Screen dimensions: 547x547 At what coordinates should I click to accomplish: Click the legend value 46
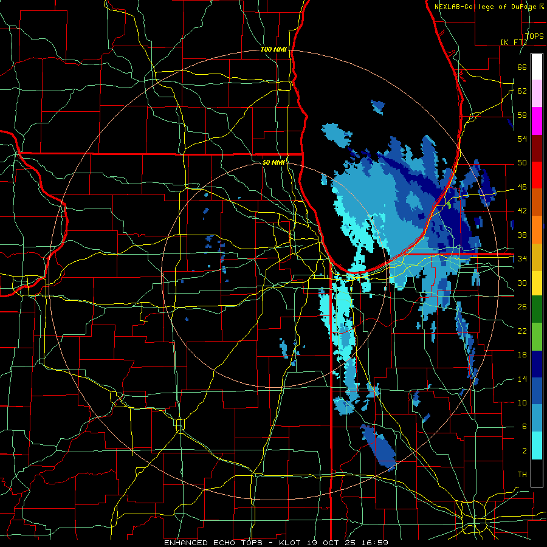click(x=522, y=187)
